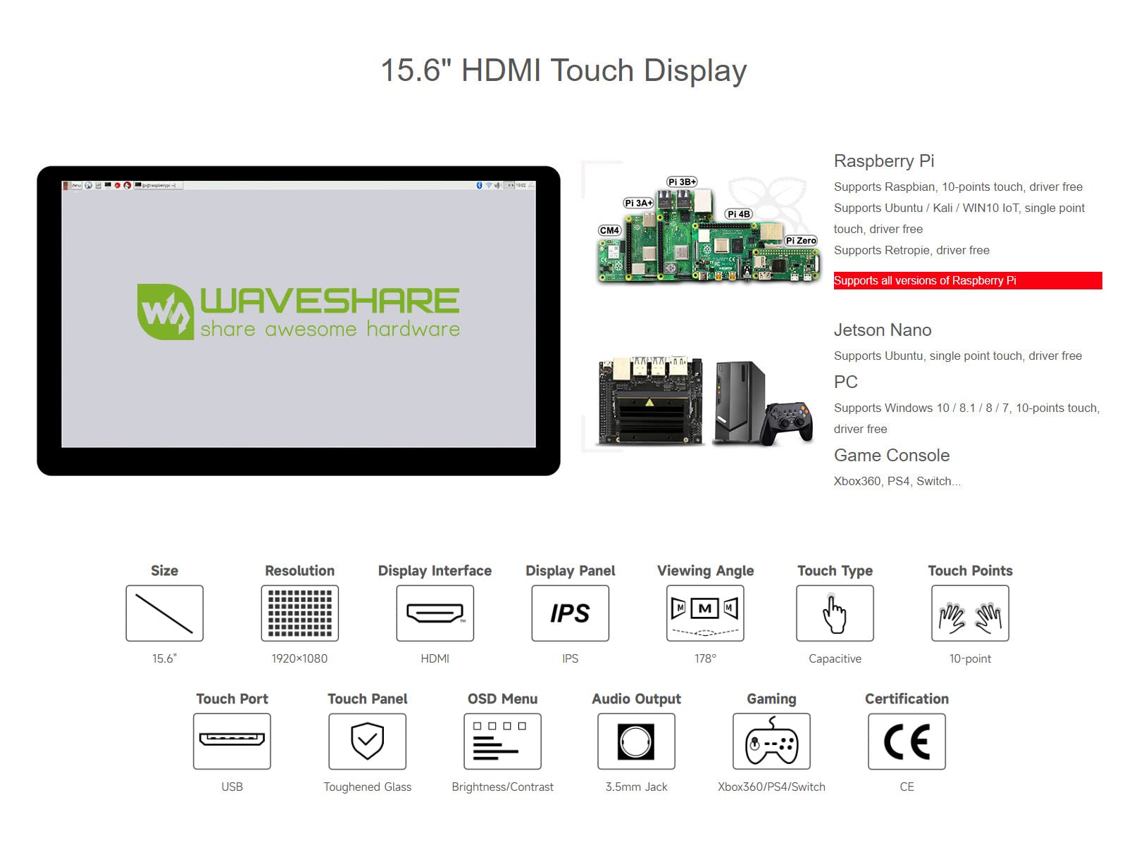Click the Resolution grid icon
The image size is (1127, 845).
click(299, 613)
